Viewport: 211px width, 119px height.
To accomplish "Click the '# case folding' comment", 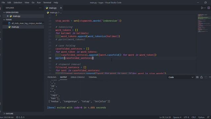I will pos(65,46).
